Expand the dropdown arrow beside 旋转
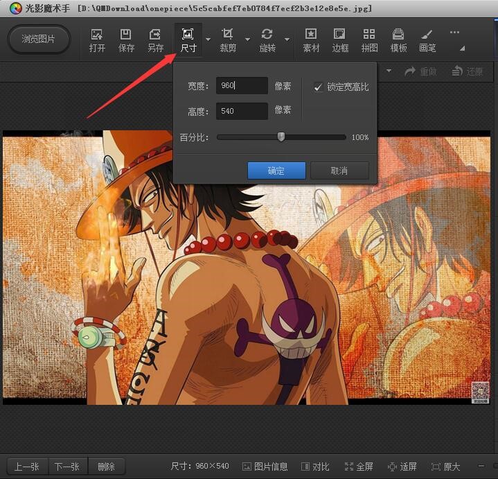 (287, 40)
